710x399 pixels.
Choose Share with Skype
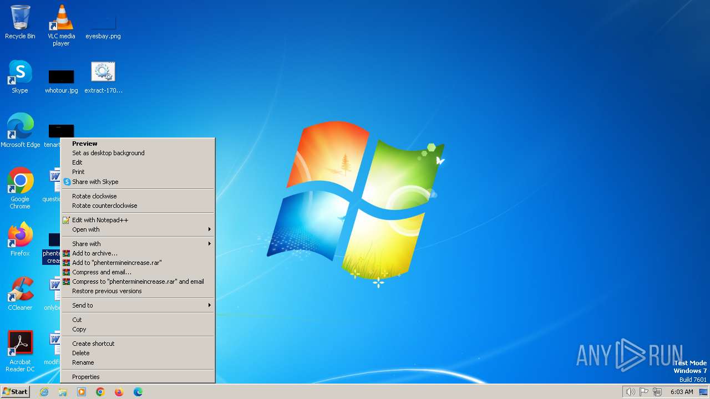click(138, 182)
